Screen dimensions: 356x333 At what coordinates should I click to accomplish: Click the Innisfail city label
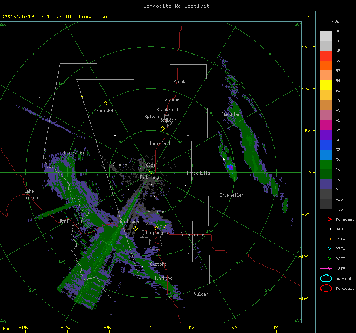(160, 143)
